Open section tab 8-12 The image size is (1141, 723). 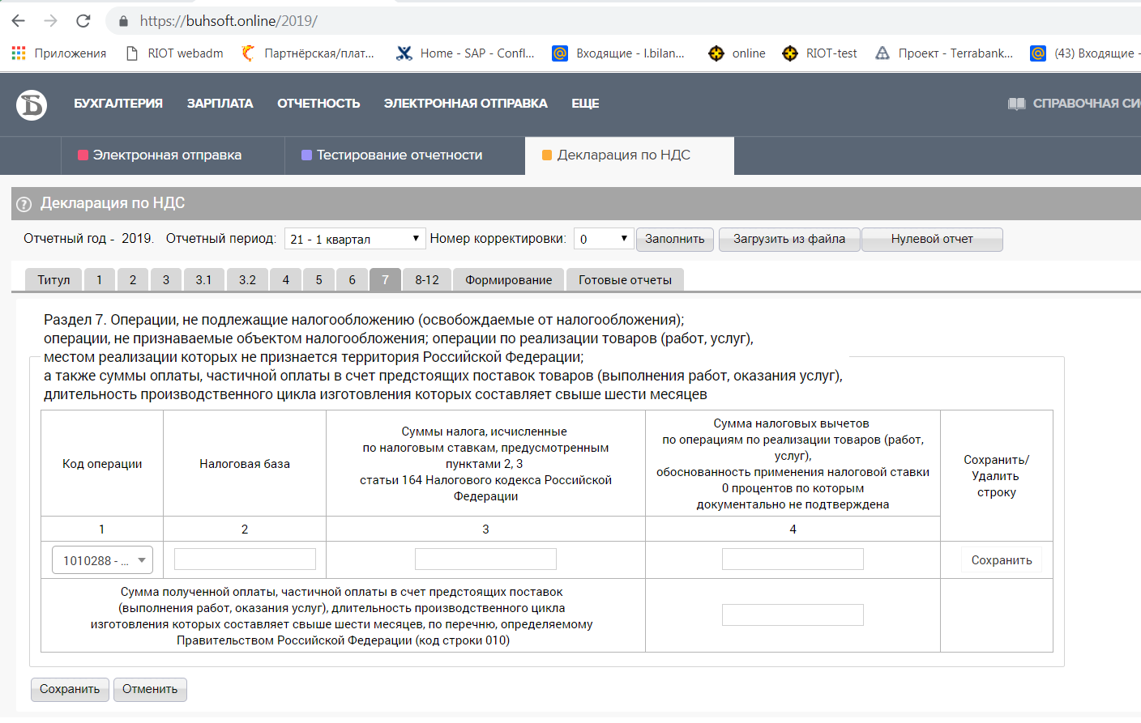click(427, 279)
